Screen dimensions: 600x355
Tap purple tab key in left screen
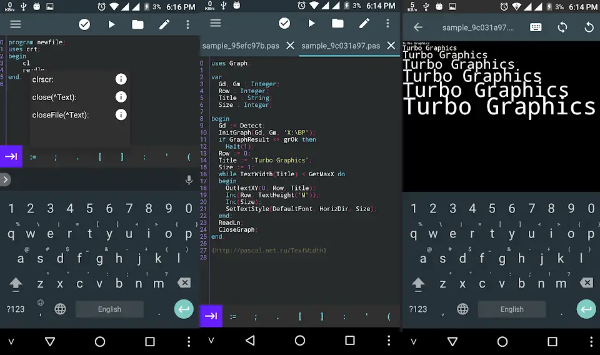[11, 156]
